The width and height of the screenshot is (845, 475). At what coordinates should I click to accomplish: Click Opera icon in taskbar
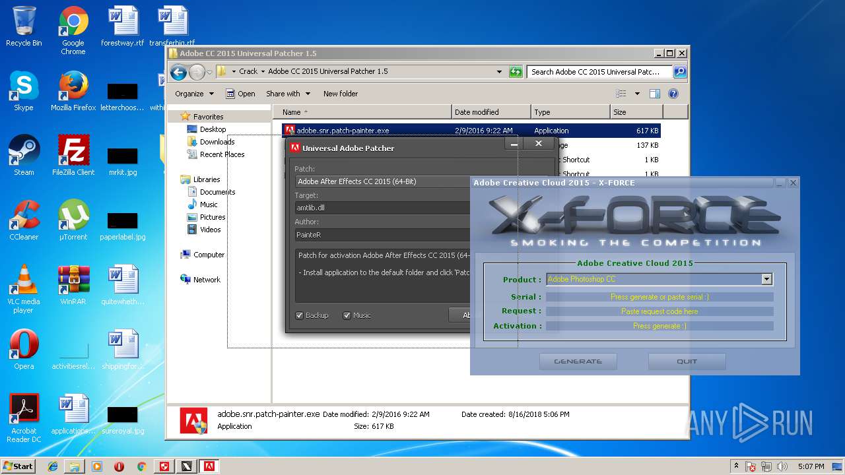click(x=119, y=466)
